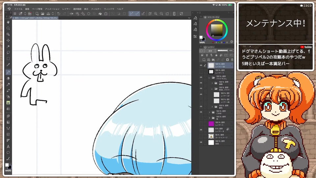Screen dimensions: 316x178
Task: Click the Undo arrow in command bar
Action: (59, 14)
